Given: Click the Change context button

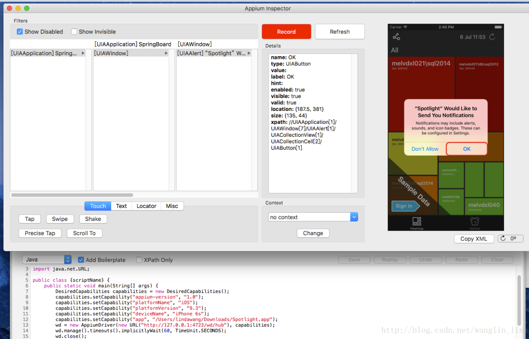Looking at the screenshot, I should (x=313, y=233).
